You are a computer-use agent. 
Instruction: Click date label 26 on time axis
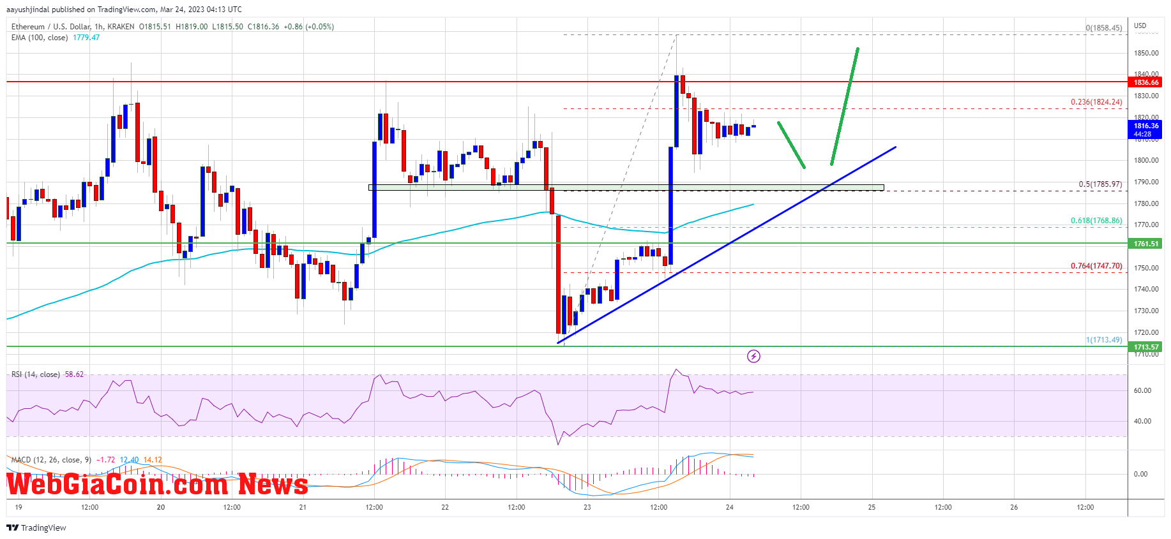[x=1014, y=508]
